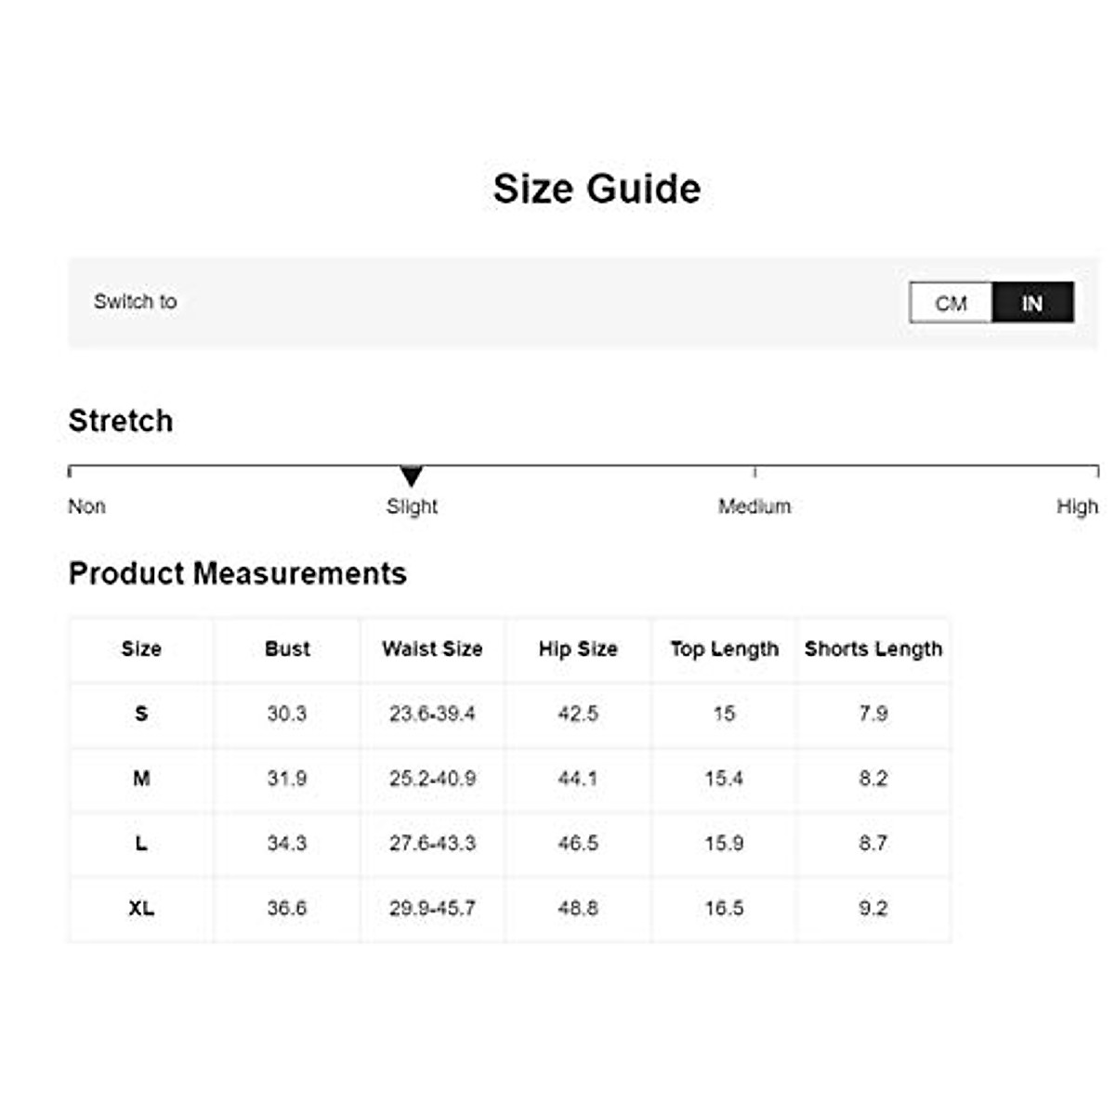The image size is (1115, 1115).
Task: Select the S size row label
Action: (x=141, y=714)
